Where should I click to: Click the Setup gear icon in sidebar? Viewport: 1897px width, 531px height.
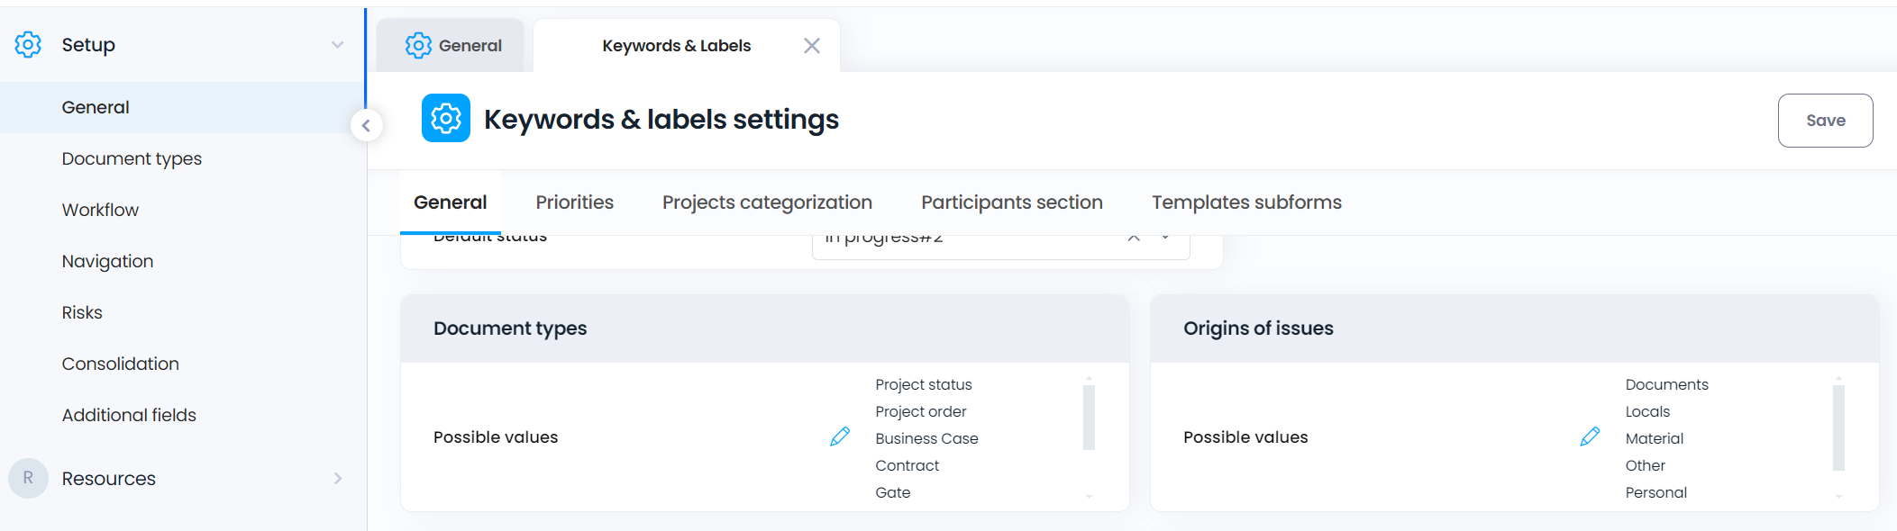(x=28, y=44)
